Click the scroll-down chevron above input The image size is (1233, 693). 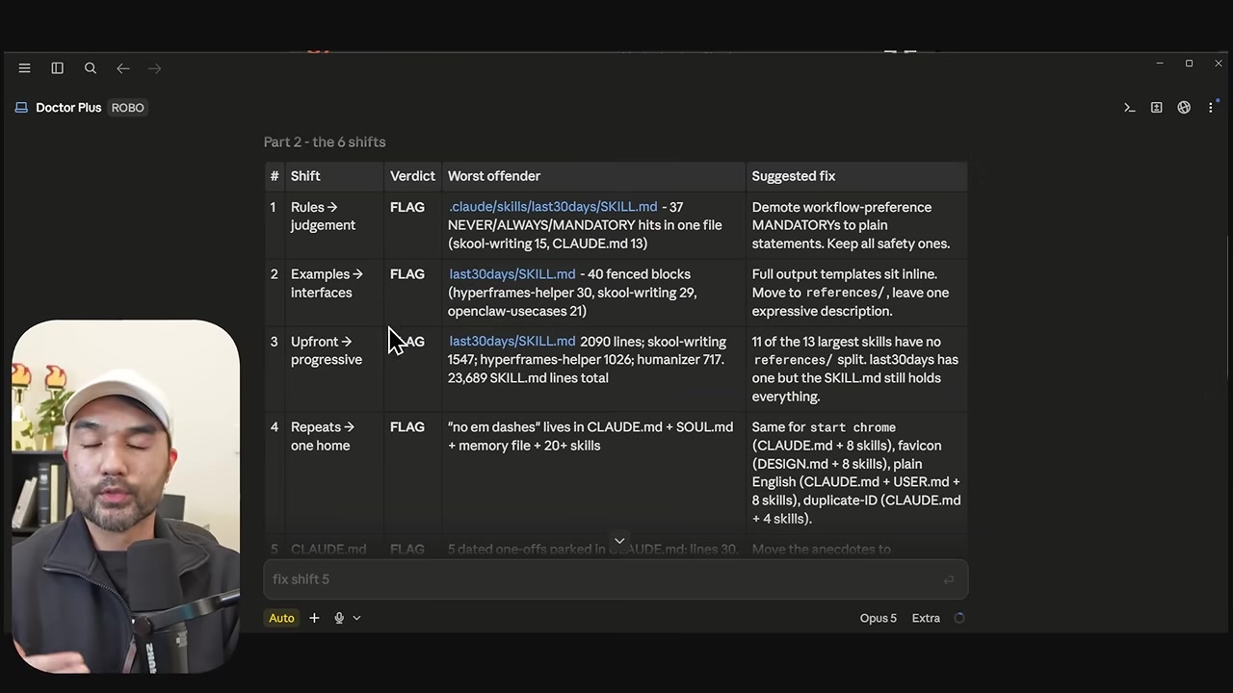click(619, 541)
